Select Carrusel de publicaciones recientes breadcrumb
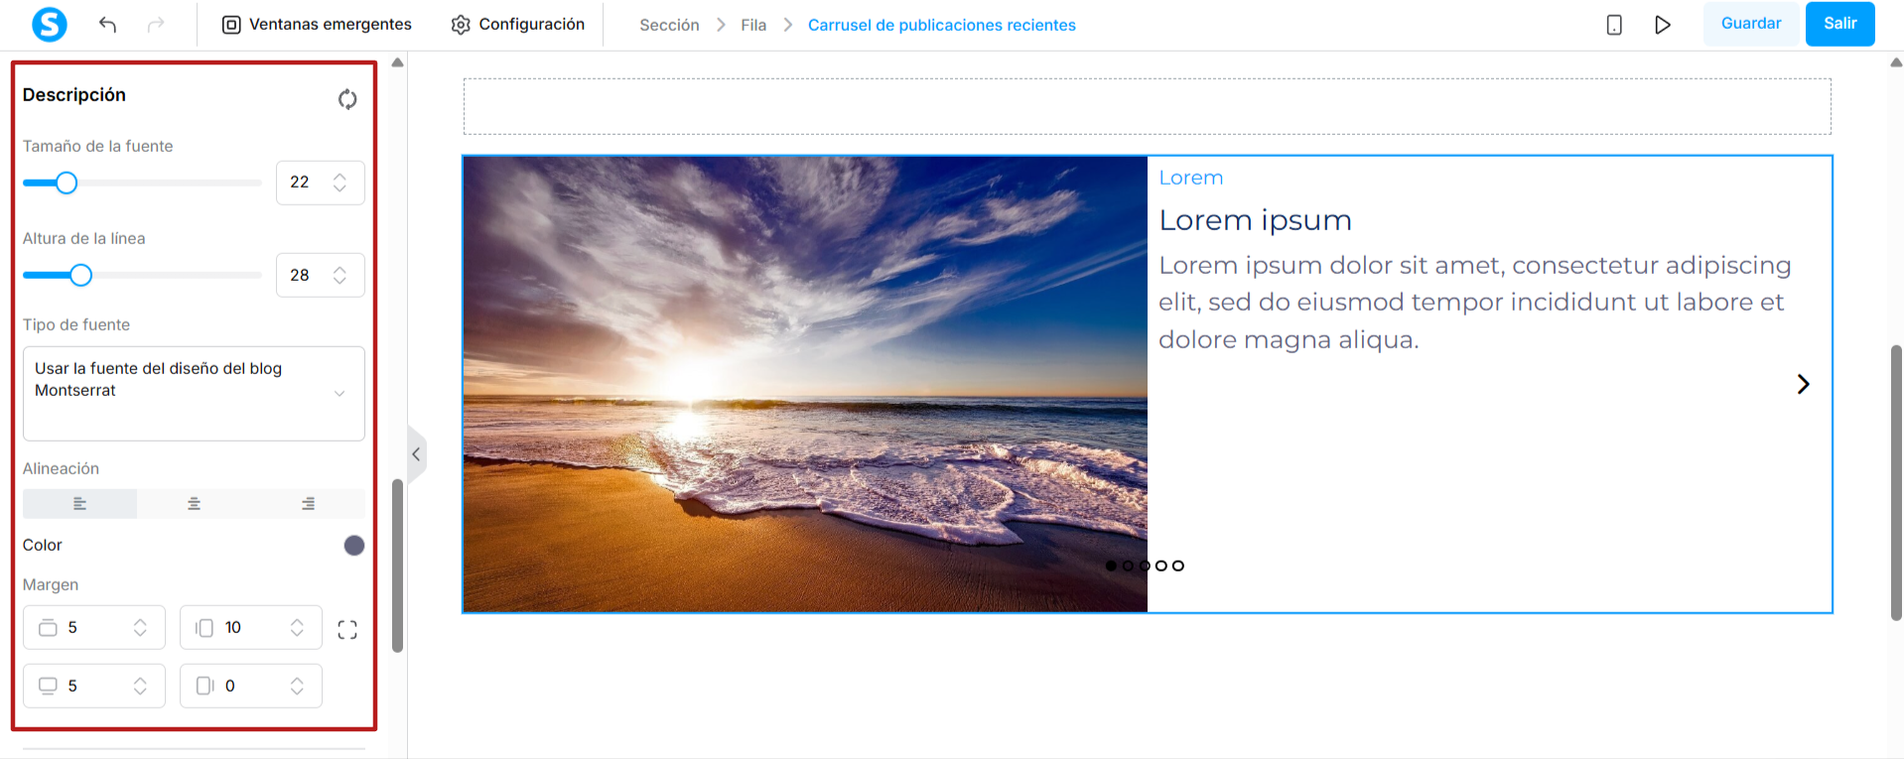The image size is (1904, 759). (942, 25)
